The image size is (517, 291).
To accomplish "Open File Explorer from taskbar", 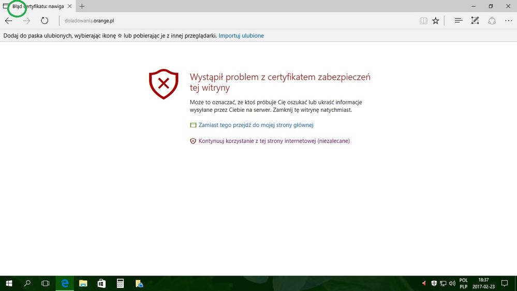I will click(x=83, y=283).
